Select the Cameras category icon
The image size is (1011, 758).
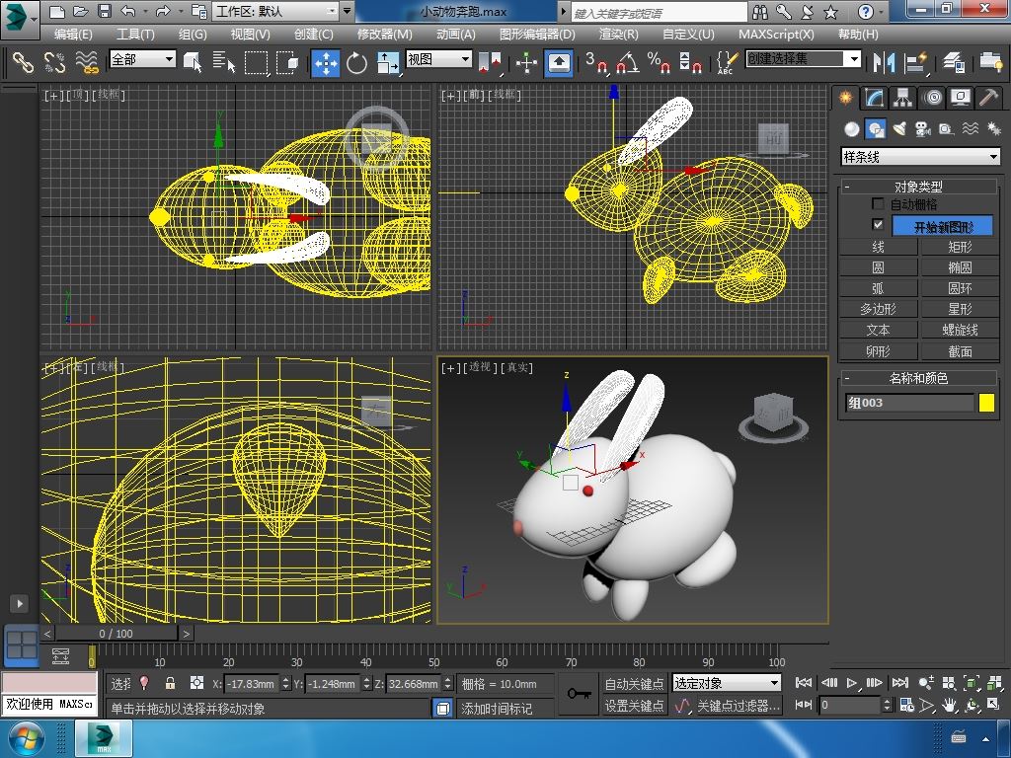pos(922,129)
